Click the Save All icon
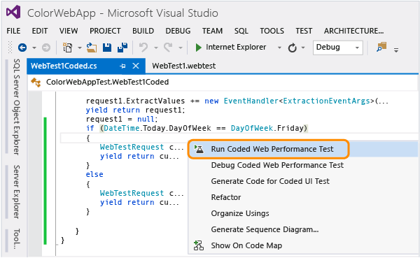Viewport: 420px width, 258px height. 122,48
